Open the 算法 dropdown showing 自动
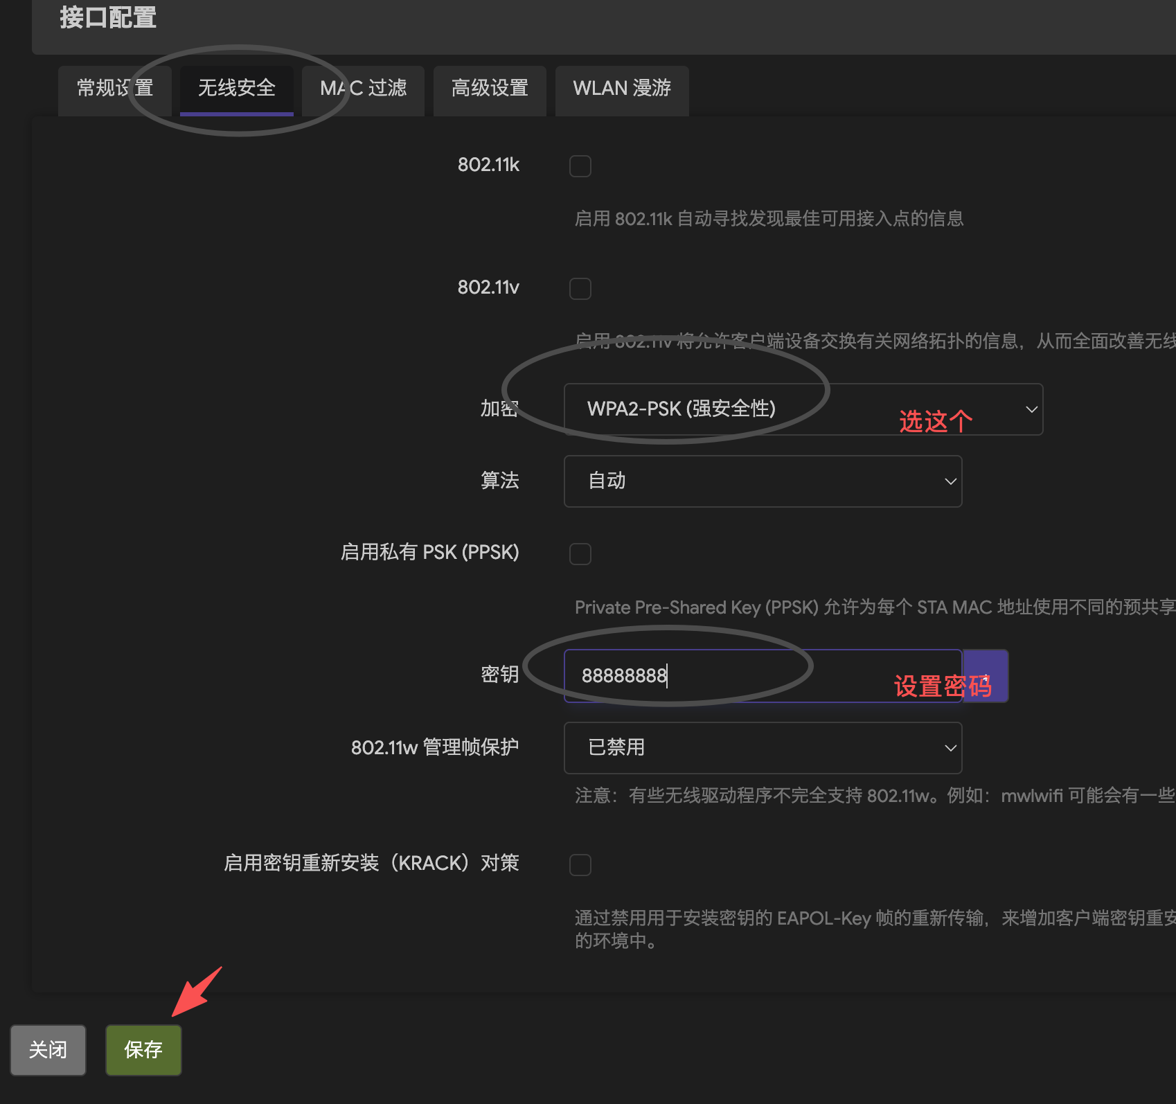 [763, 481]
